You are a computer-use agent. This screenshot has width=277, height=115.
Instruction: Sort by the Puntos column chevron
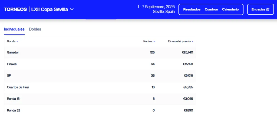(x=154, y=41)
